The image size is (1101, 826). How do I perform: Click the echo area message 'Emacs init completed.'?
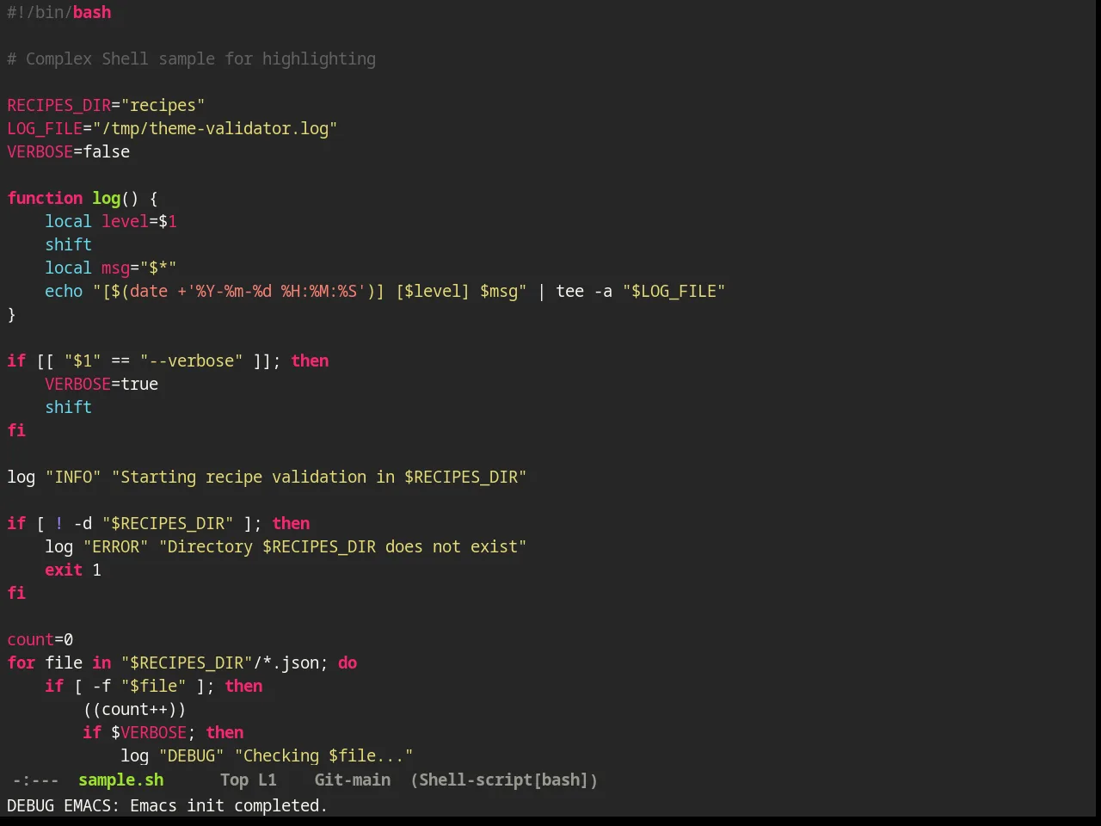pyautogui.click(x=229, y=805)
